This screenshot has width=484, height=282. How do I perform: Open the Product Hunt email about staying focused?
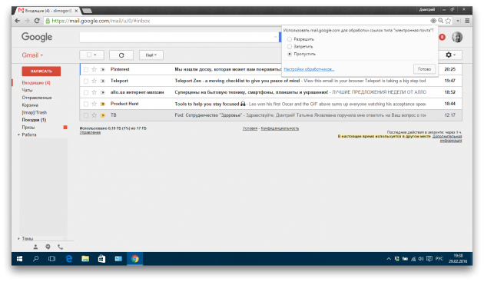271,104
